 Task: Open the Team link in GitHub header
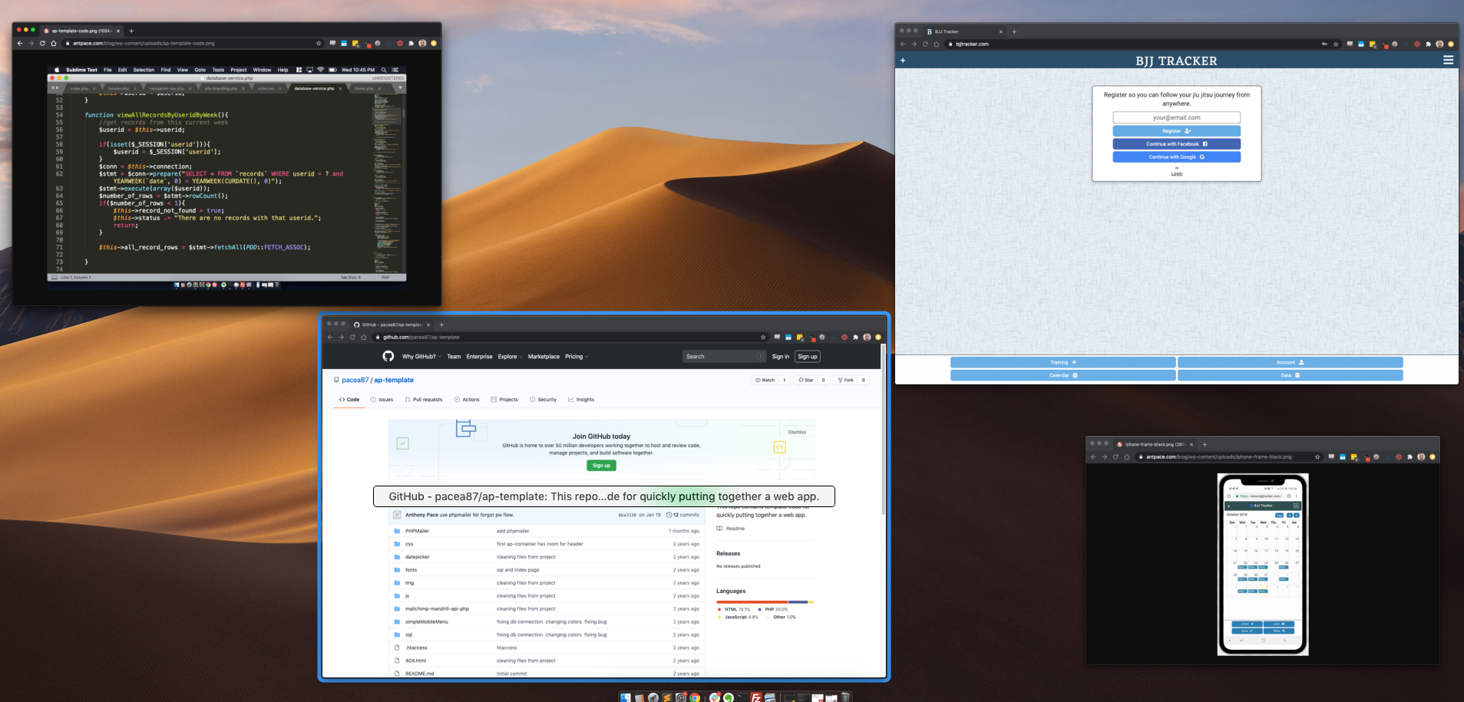(x=454, y=357)
